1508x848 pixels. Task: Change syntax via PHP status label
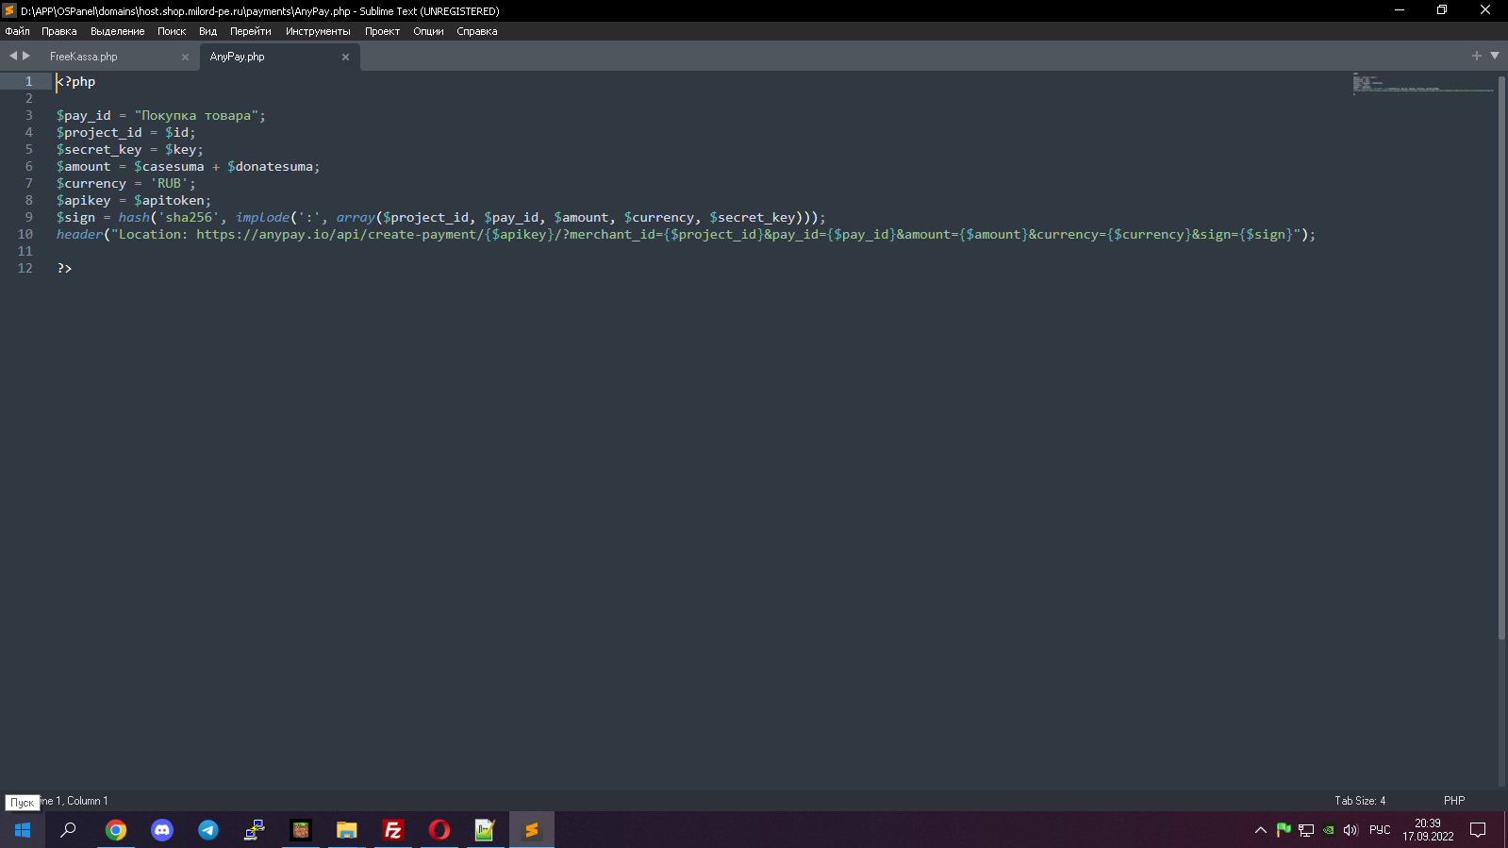[x=1453, y=801]
